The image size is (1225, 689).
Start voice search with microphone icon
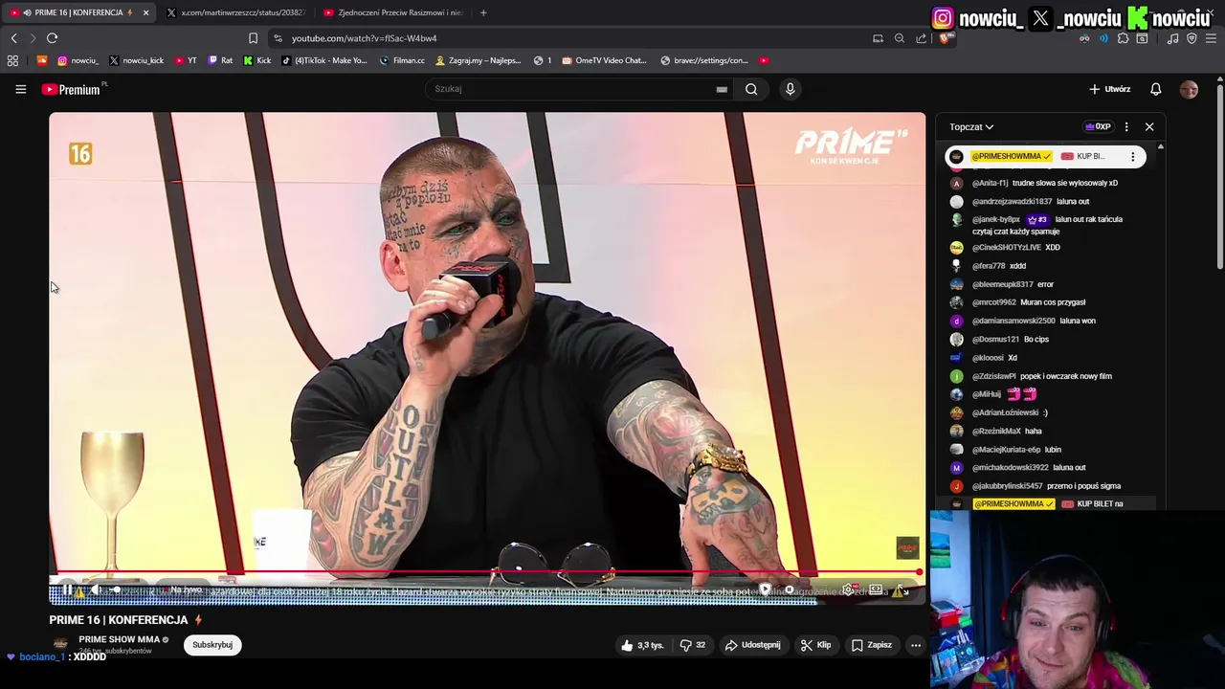(x=790, y=89)
